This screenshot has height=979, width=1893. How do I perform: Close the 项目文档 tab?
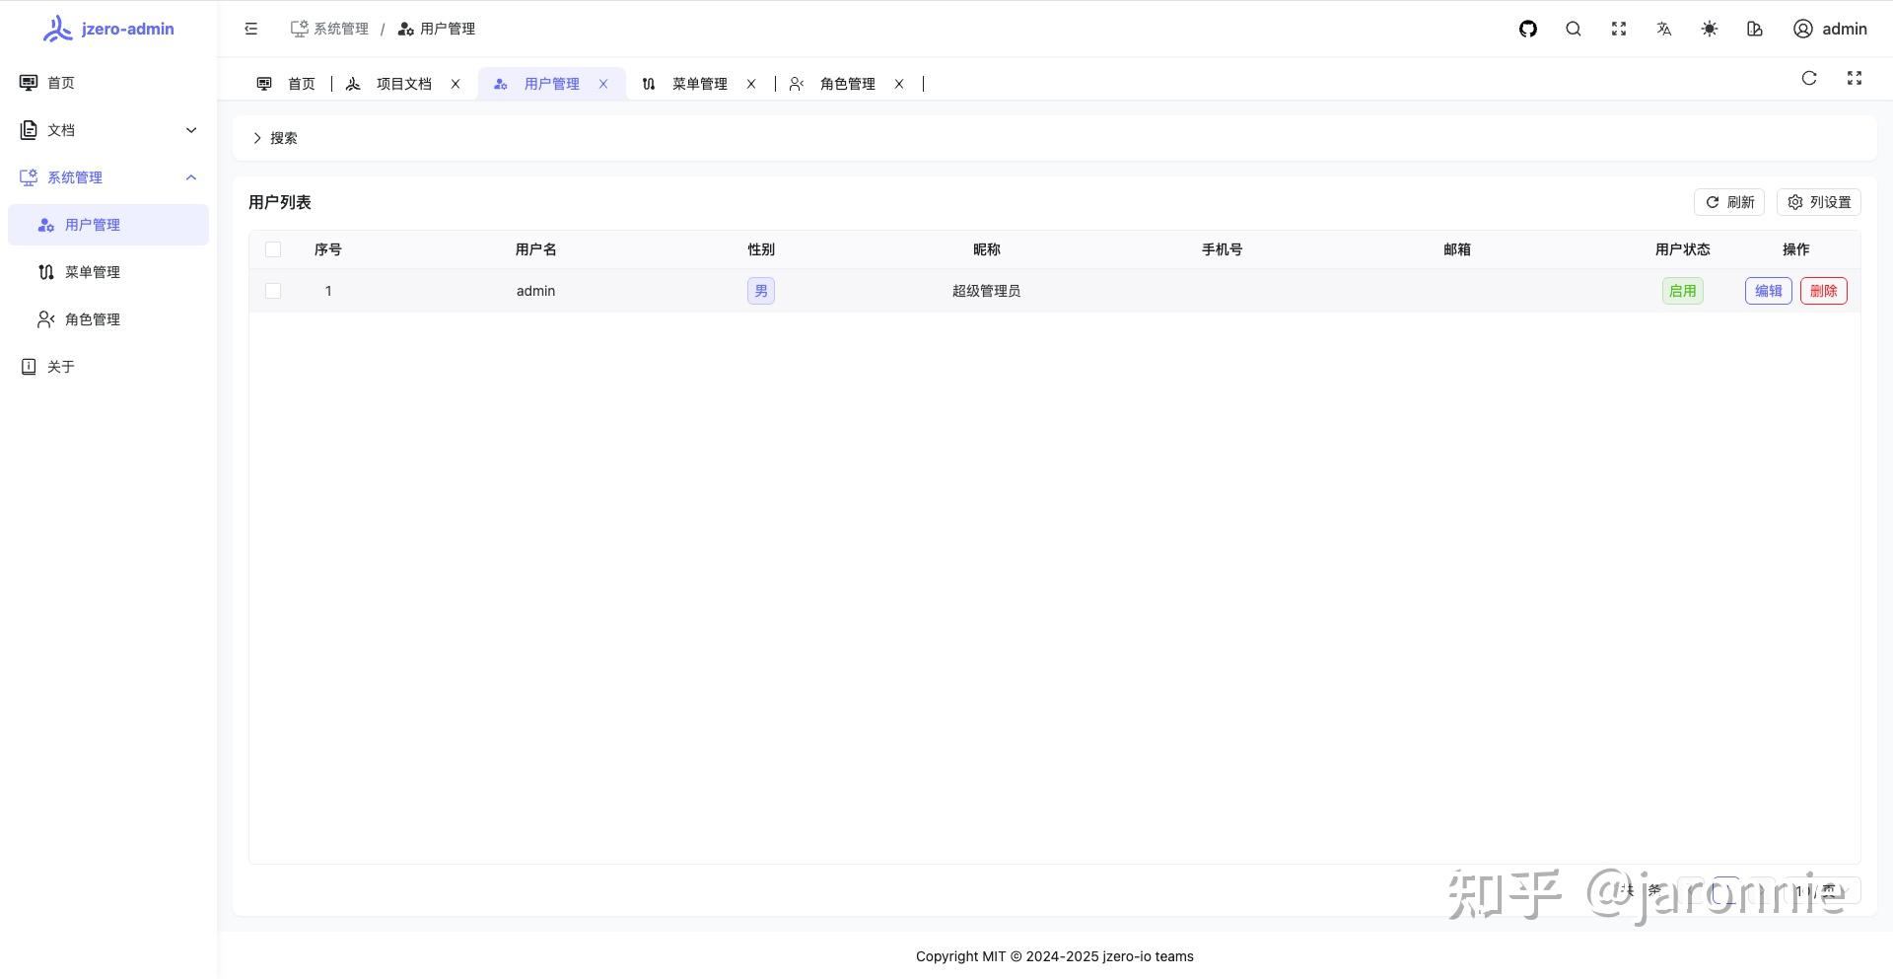coord(456,84)
